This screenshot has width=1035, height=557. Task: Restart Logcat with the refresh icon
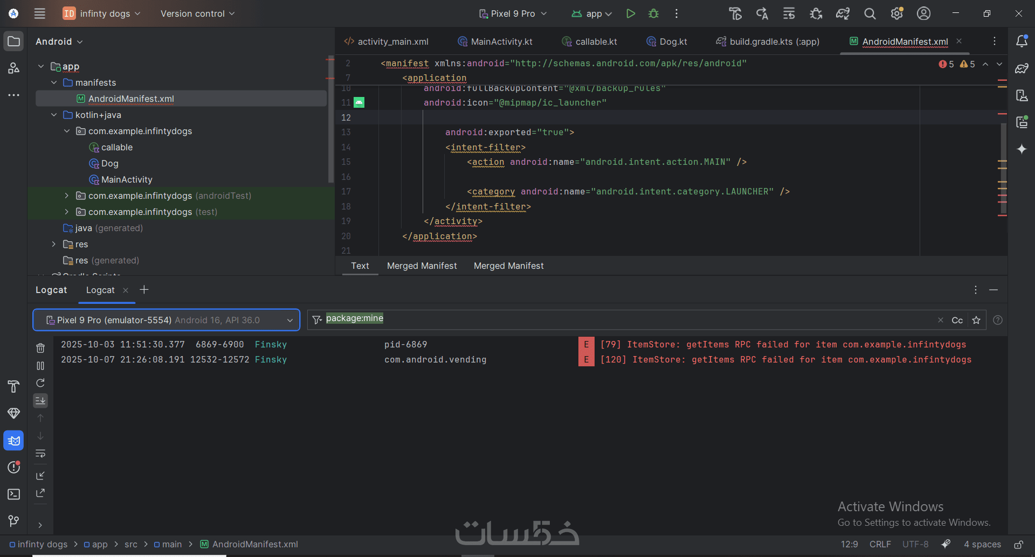40,383
